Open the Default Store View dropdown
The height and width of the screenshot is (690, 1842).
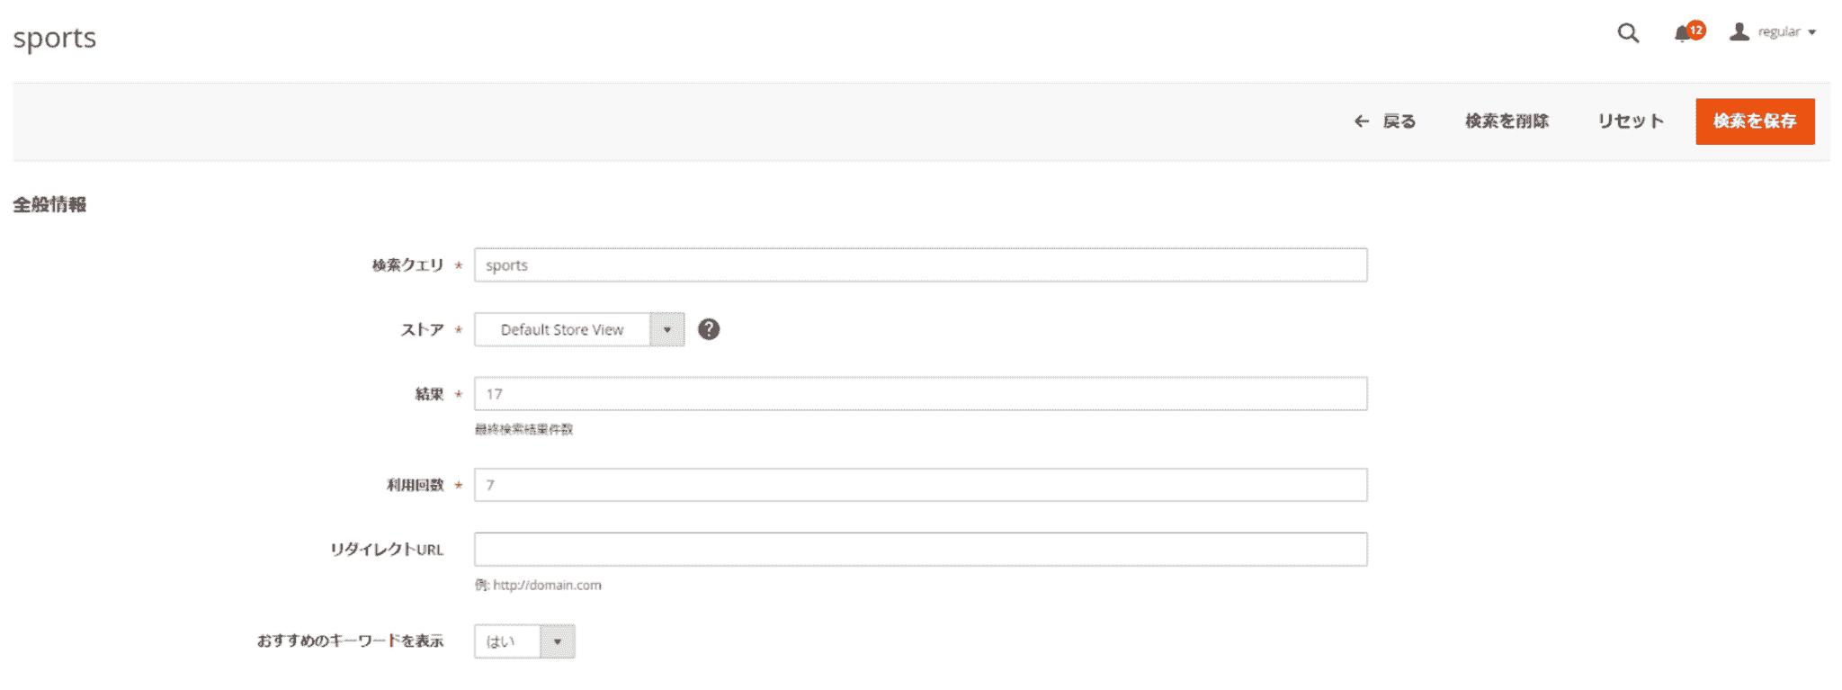point(579,329)
